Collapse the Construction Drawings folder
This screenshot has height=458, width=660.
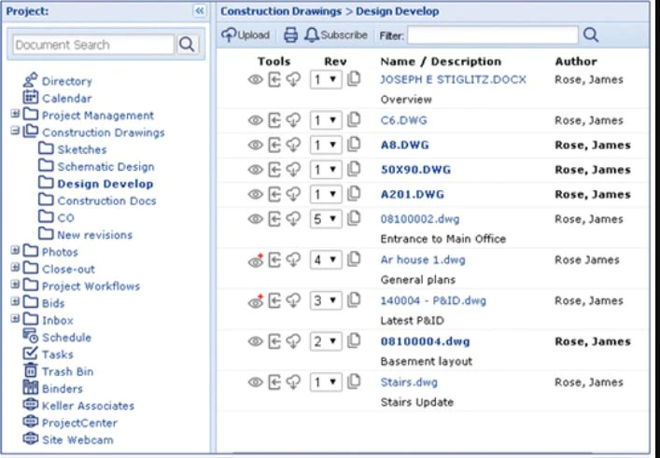[x=15, y=131]
